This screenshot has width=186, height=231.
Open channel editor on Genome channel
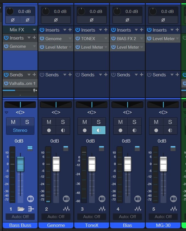click(66, 199)
